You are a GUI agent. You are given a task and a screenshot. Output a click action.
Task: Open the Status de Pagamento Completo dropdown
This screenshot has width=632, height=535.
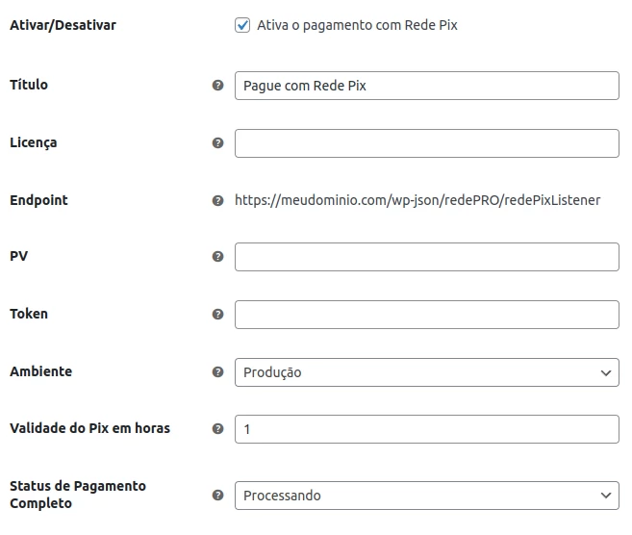(426, 496)
